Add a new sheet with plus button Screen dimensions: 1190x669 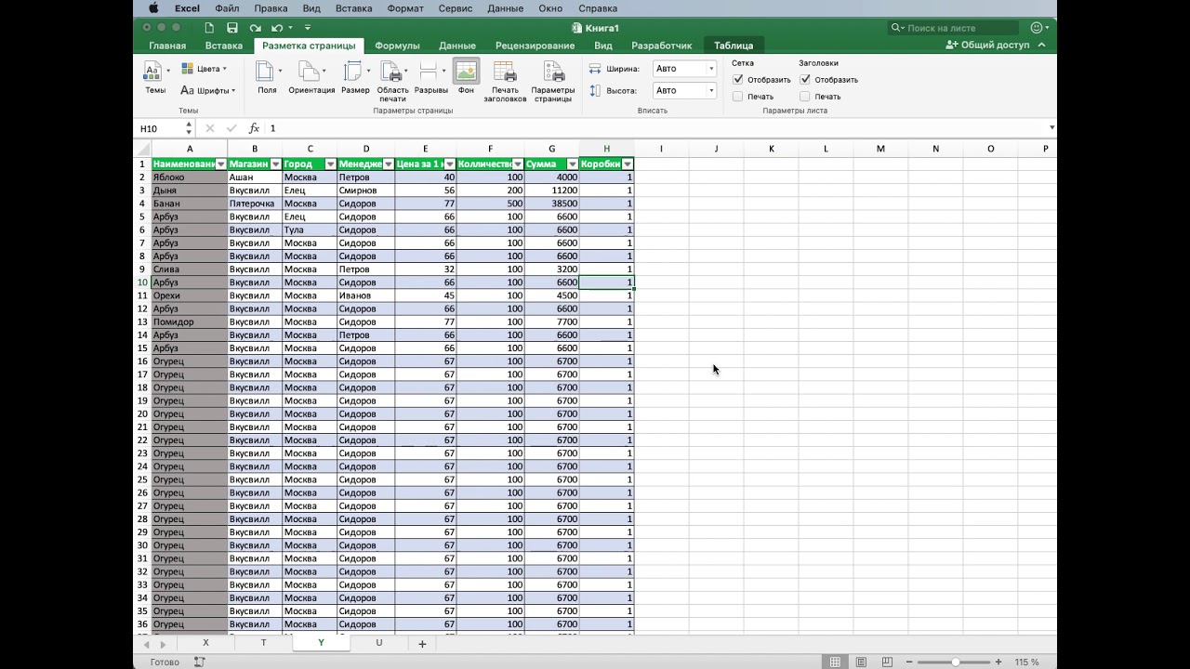pos(422,644)
